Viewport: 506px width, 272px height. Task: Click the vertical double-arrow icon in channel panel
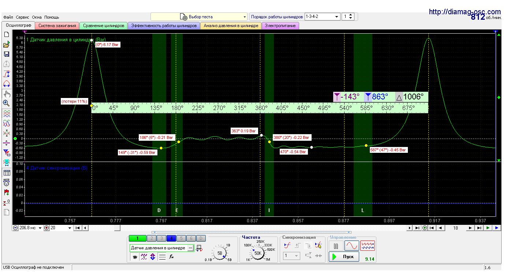tap(153, 257)
